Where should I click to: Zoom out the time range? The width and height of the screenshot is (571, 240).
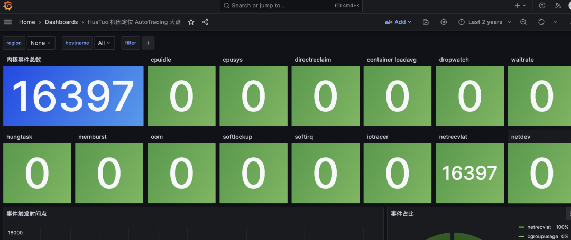click(523, 22)
